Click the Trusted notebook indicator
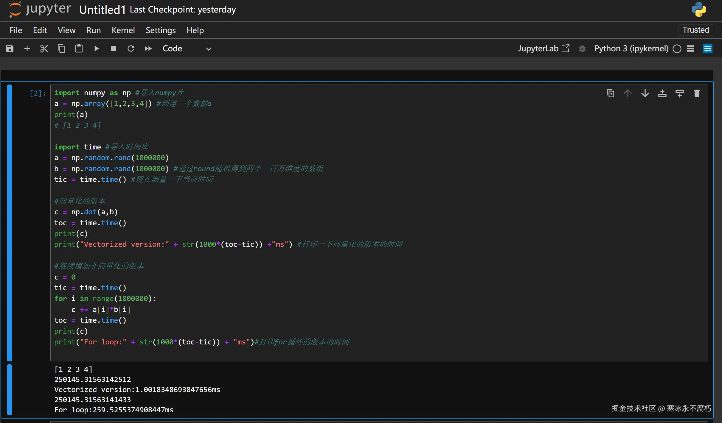This screenshot has width=722, height=423. (695, 30)
